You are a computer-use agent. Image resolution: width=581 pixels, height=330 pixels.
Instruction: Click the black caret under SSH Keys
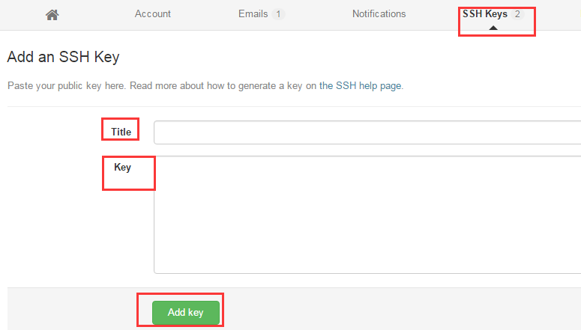click(x=493, y=28)
